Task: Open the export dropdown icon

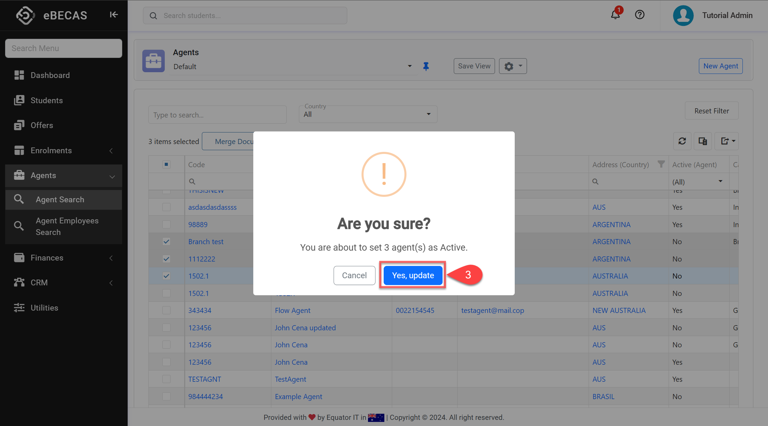Action: [726, 141]
